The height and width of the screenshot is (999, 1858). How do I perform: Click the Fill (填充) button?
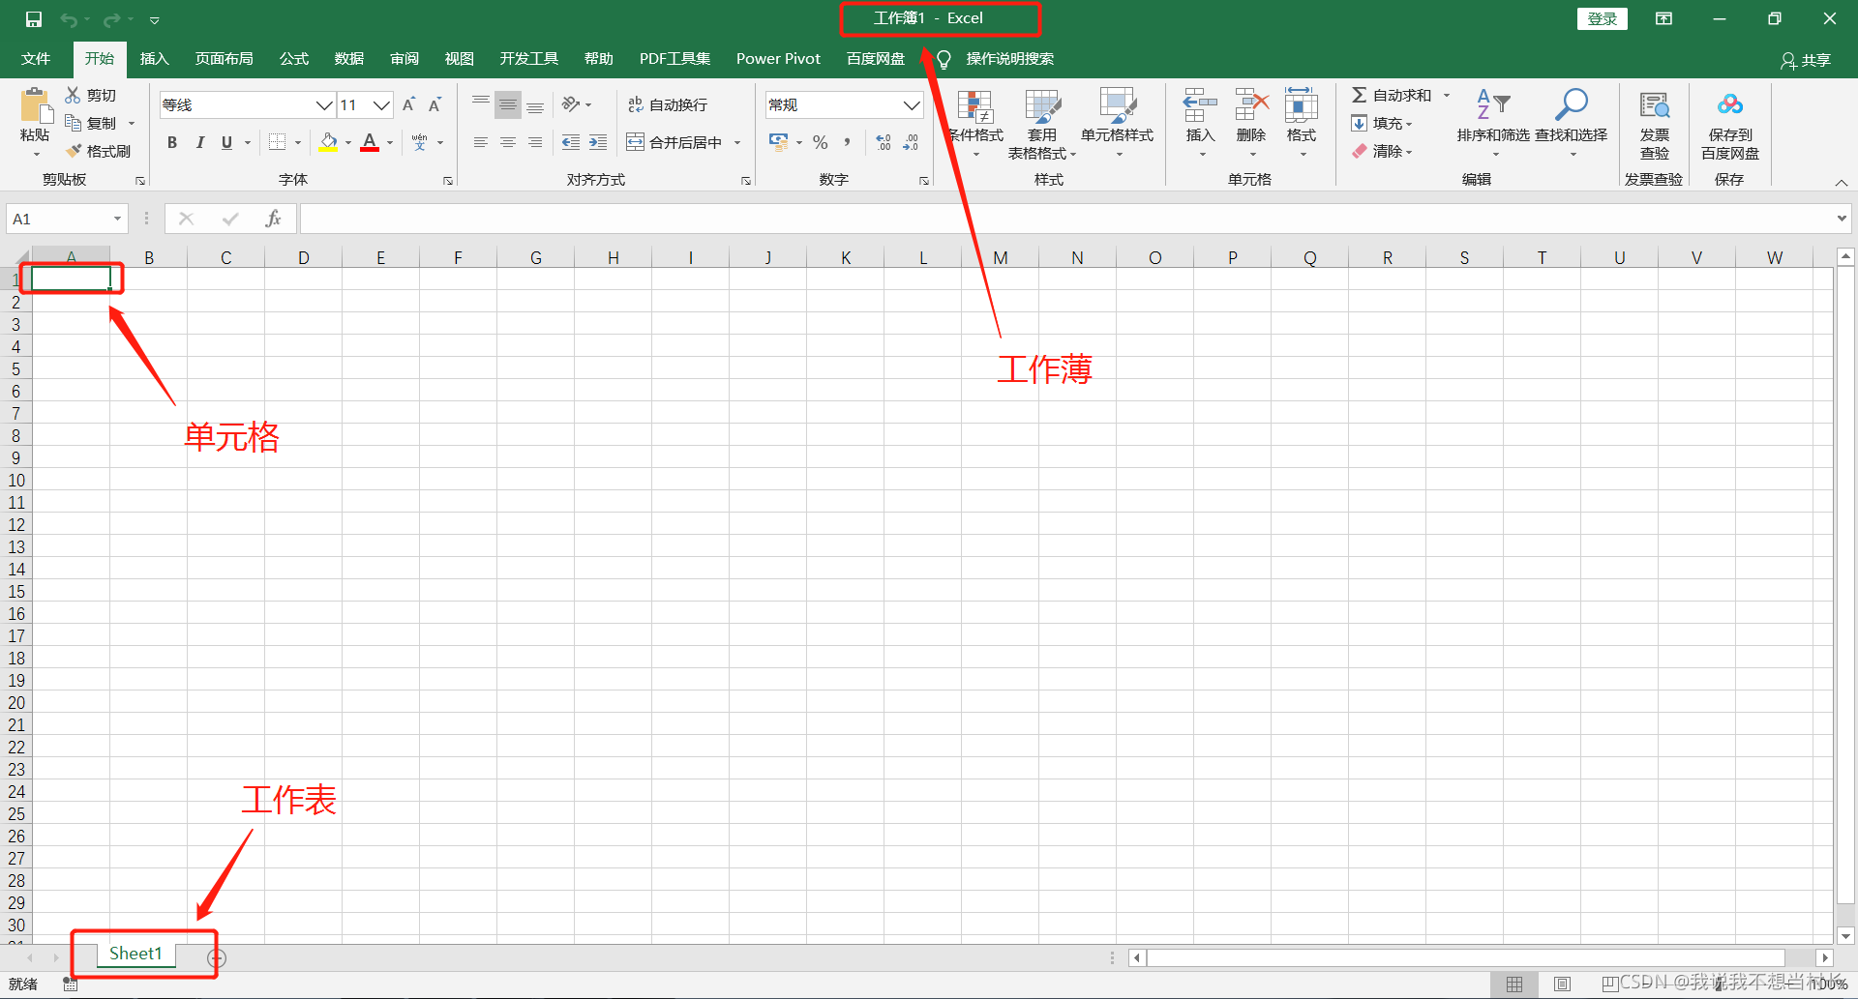click(x=1384, y=123)
